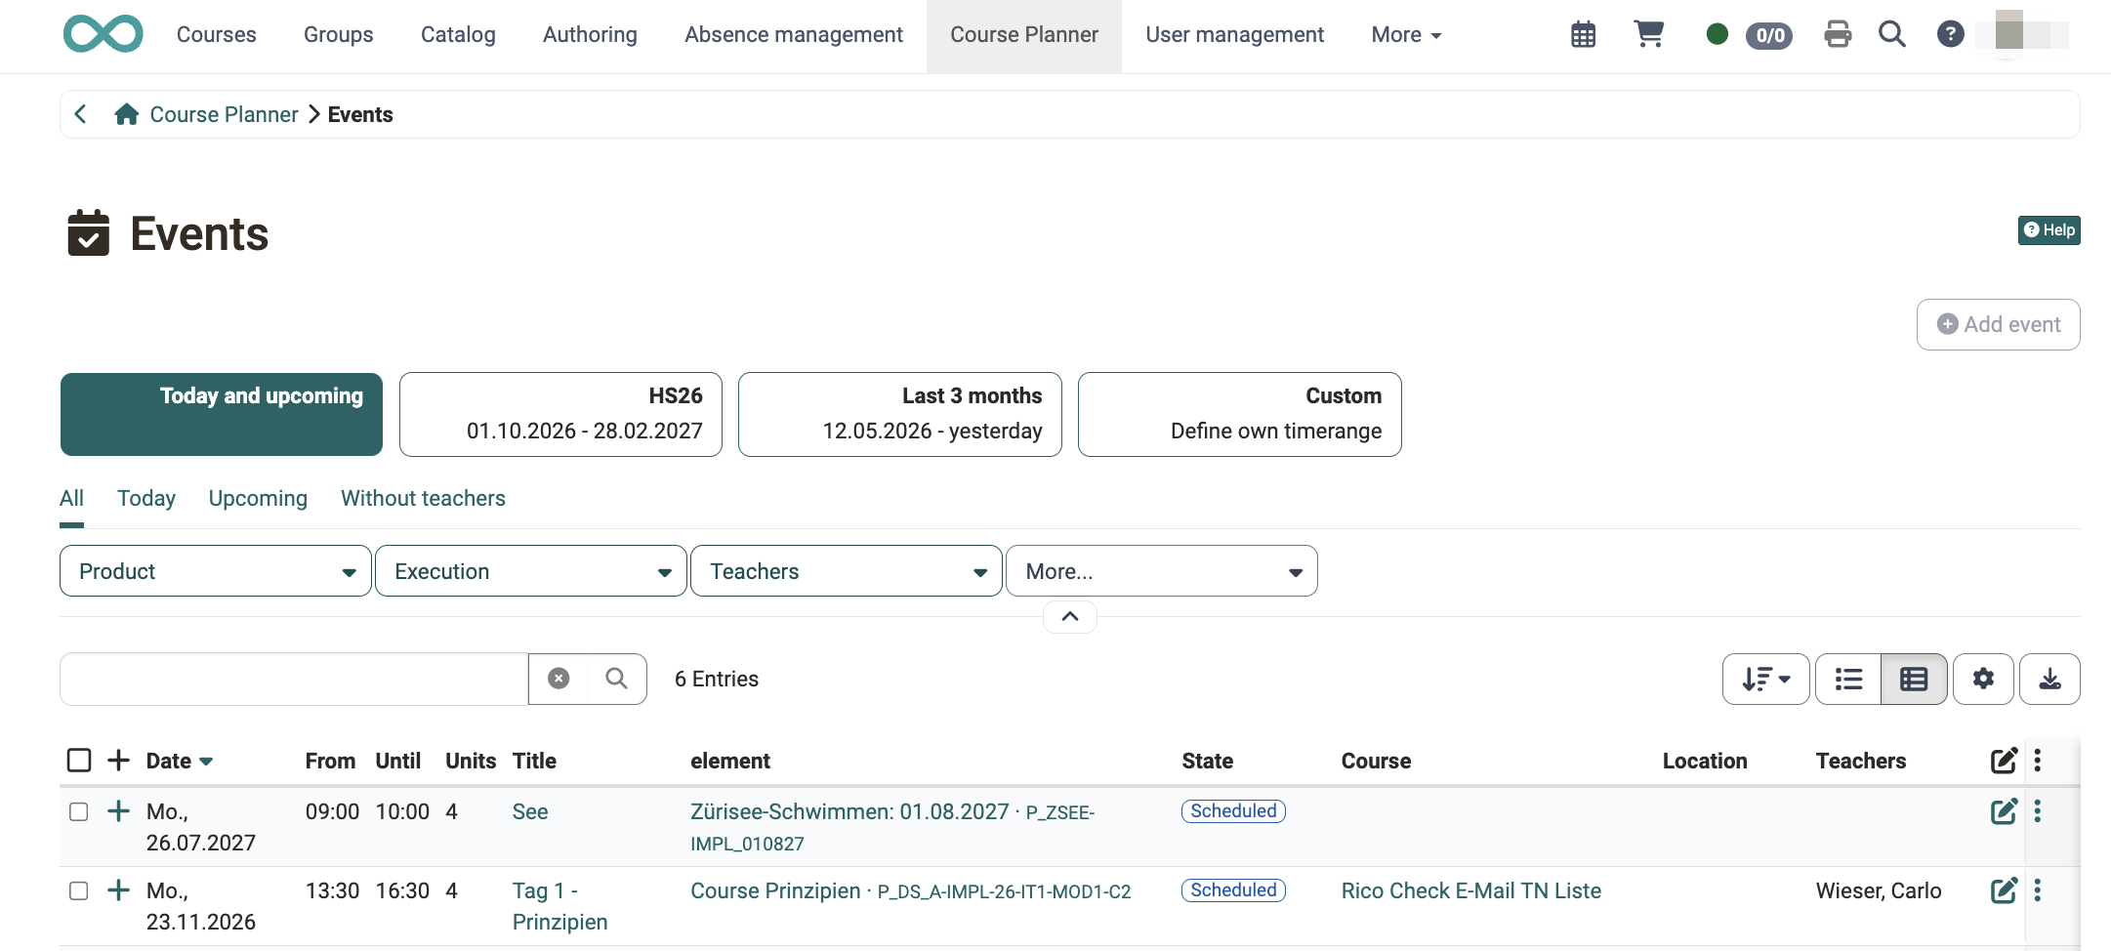Switch to table view layout
This screenshot has width=2111, height=951.
(x=1914, y=679)
